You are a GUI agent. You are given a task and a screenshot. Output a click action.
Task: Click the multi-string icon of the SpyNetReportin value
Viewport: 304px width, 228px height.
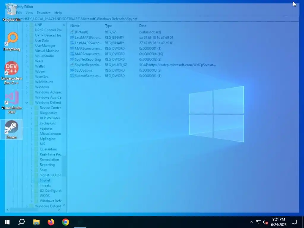click(72, 65)
